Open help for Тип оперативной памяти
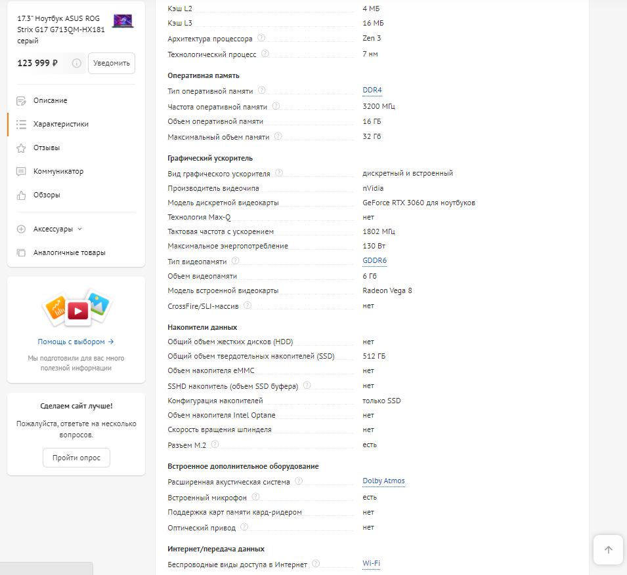 pos(261,90)
